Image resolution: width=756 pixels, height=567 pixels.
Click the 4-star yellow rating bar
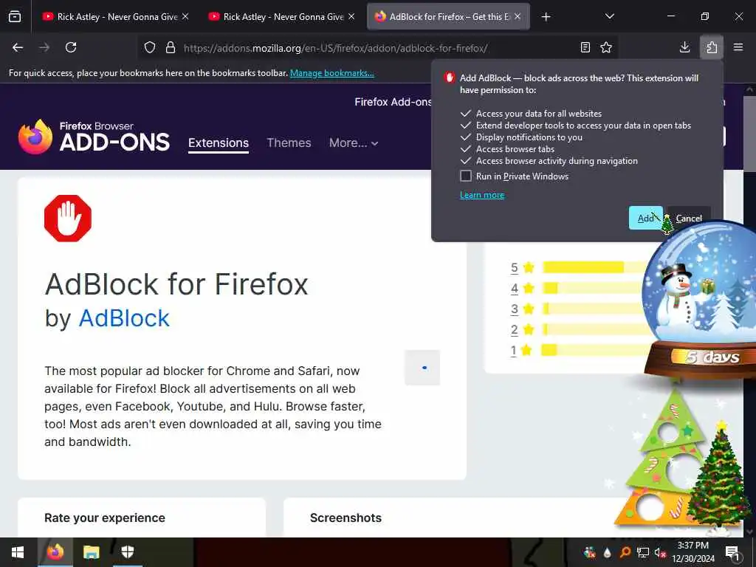pos(550,288)
